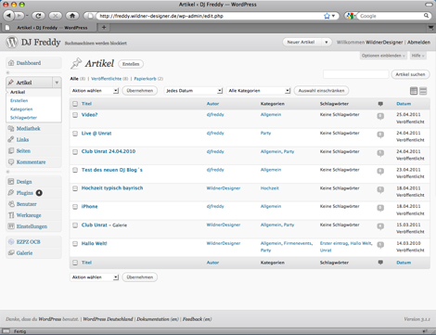The width and height of the screenshot is (436, 335).
Task: Click the Auswahl einschränken button
Action: 321,91
